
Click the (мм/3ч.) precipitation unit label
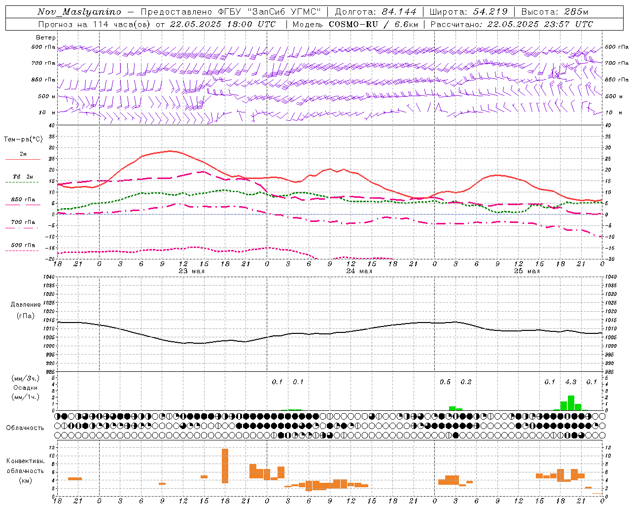tap(26, 378)
